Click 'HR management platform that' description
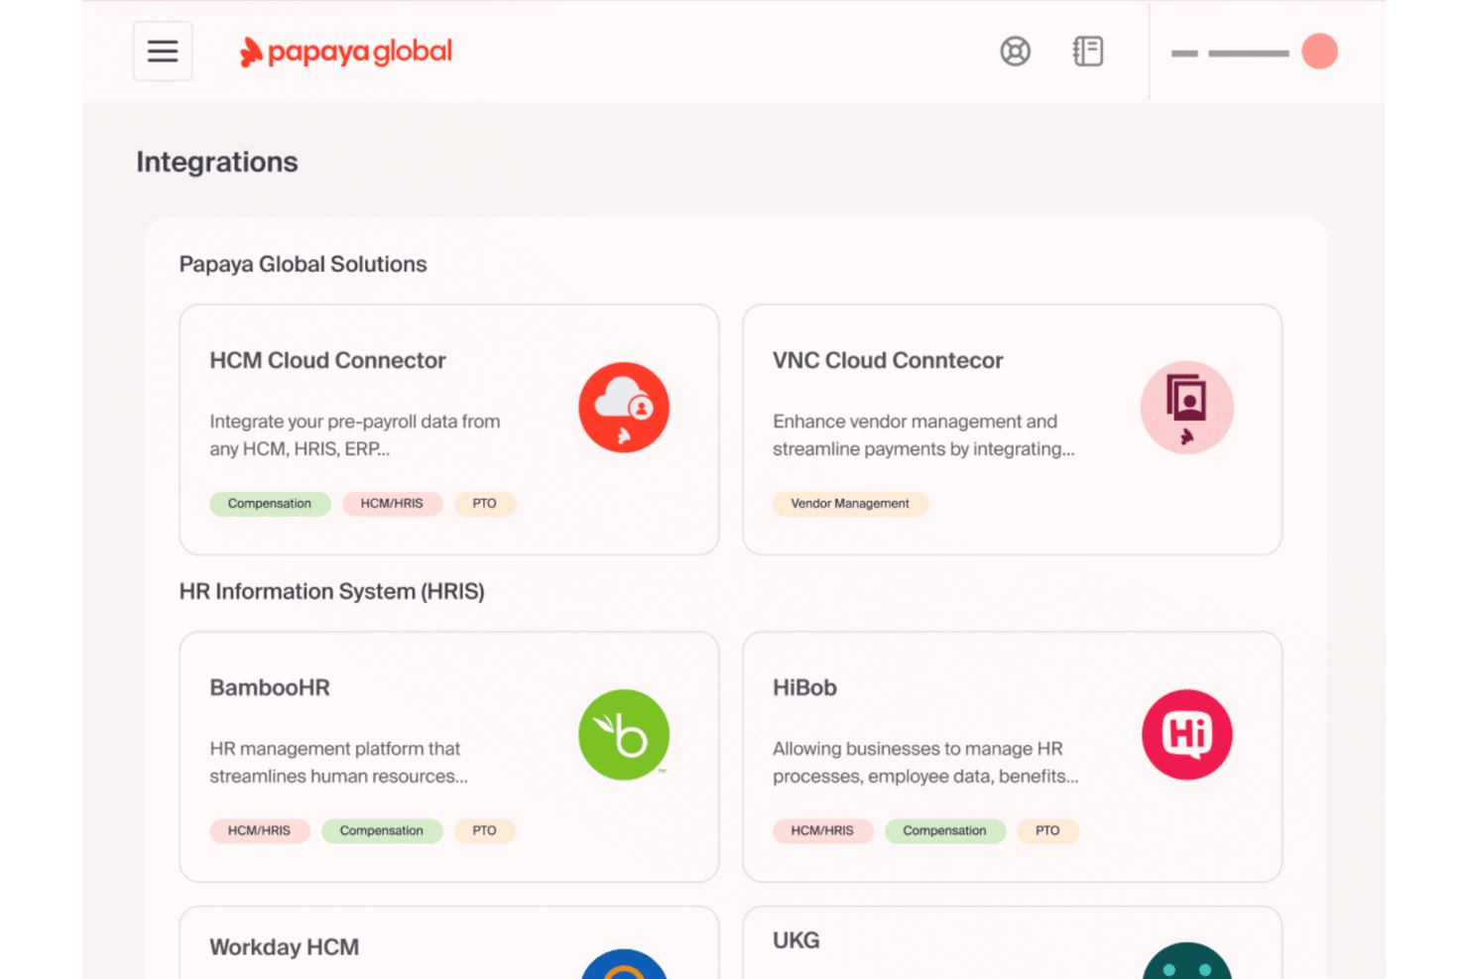The width and height of the screenshot is (1468, 979). [x=335, y=749]
